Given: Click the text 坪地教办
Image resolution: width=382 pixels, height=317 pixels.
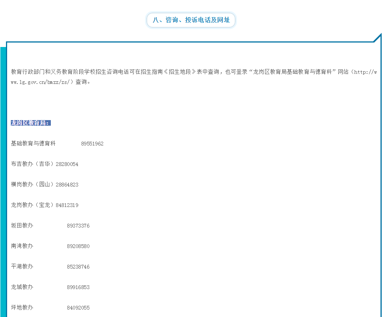Looking at the screenshot, I should point(22,307).
